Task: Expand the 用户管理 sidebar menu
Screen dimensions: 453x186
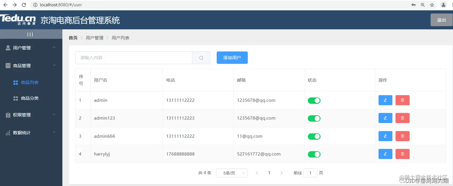Action: (x=31, y=48)
